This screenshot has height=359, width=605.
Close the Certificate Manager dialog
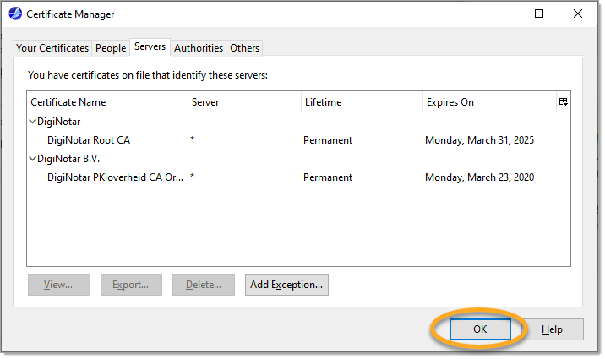pyautogui.click(x=578, y=14)
